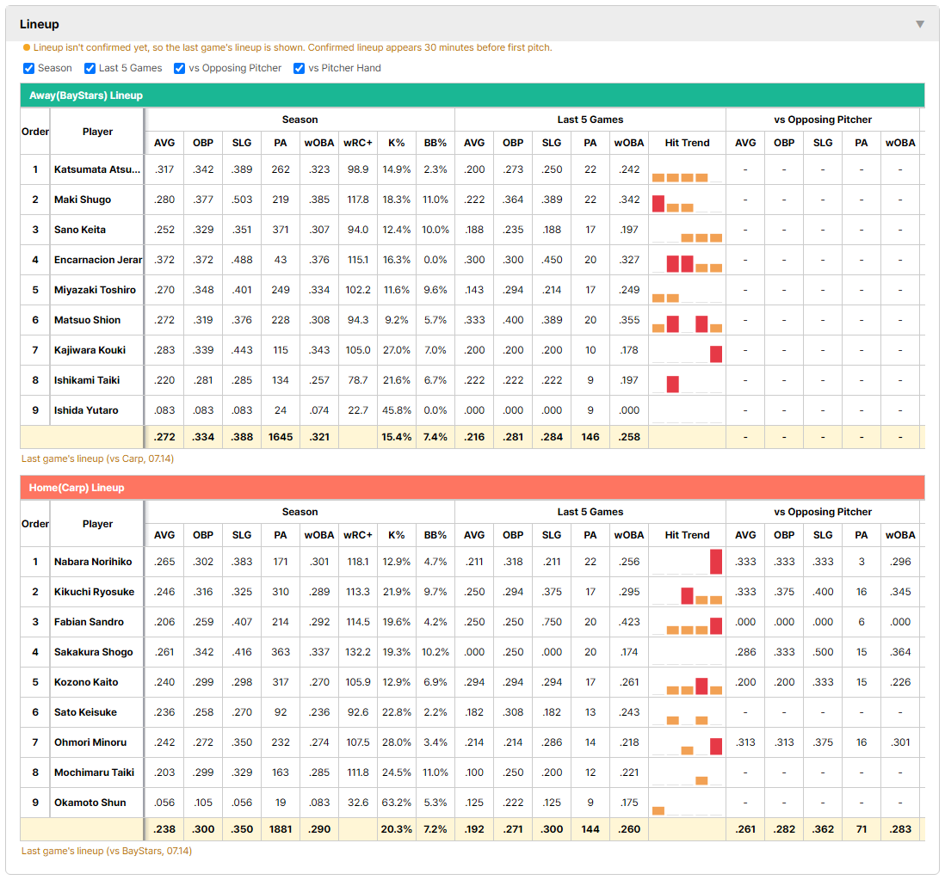Toggle the Last 5 Games checkbox
The width and height of the screenshot is (945, 880).
pos(90,68)
